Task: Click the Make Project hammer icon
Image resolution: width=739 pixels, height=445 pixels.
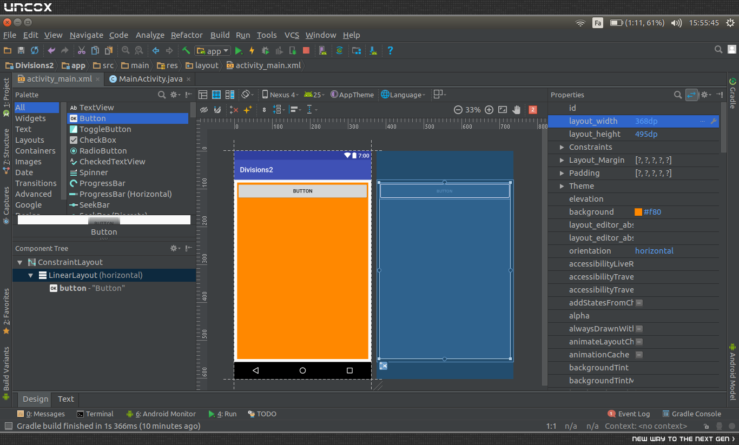Action: pos(186,50)
